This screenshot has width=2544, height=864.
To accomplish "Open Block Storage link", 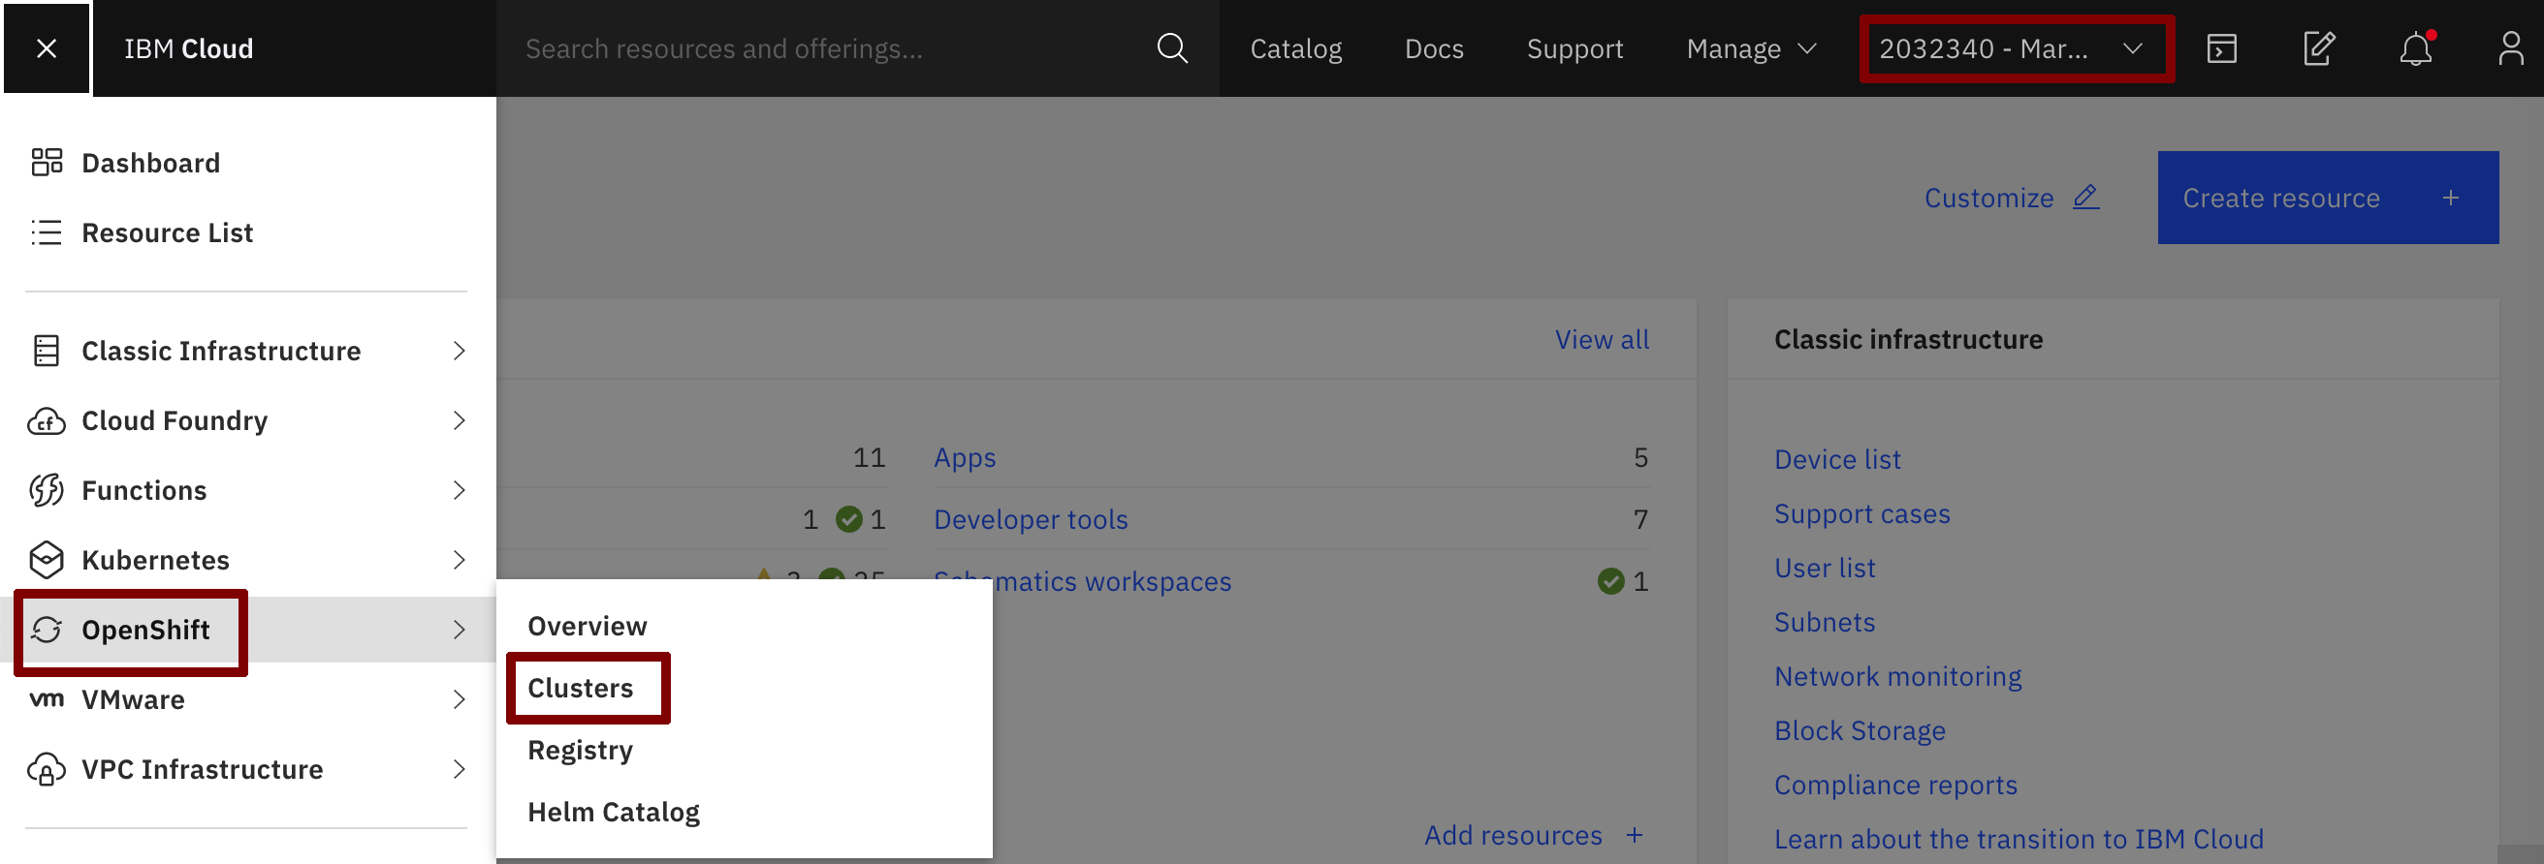I will [x=1860, y=731].
